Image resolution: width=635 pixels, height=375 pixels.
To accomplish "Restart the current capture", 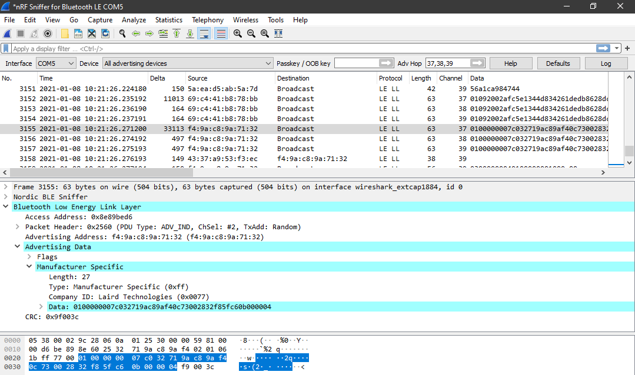I will pyautogui.click(x=34, y=34).
